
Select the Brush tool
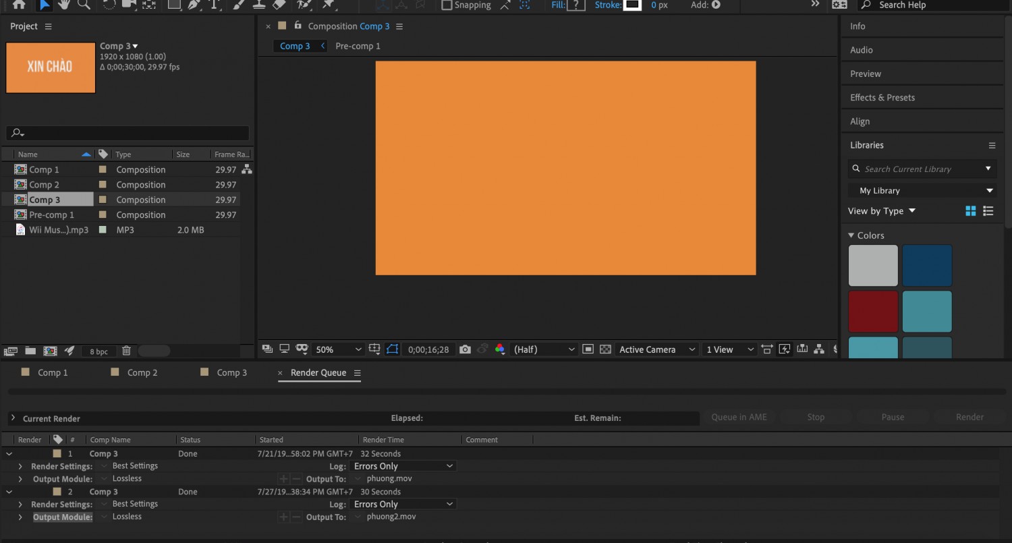239,4
